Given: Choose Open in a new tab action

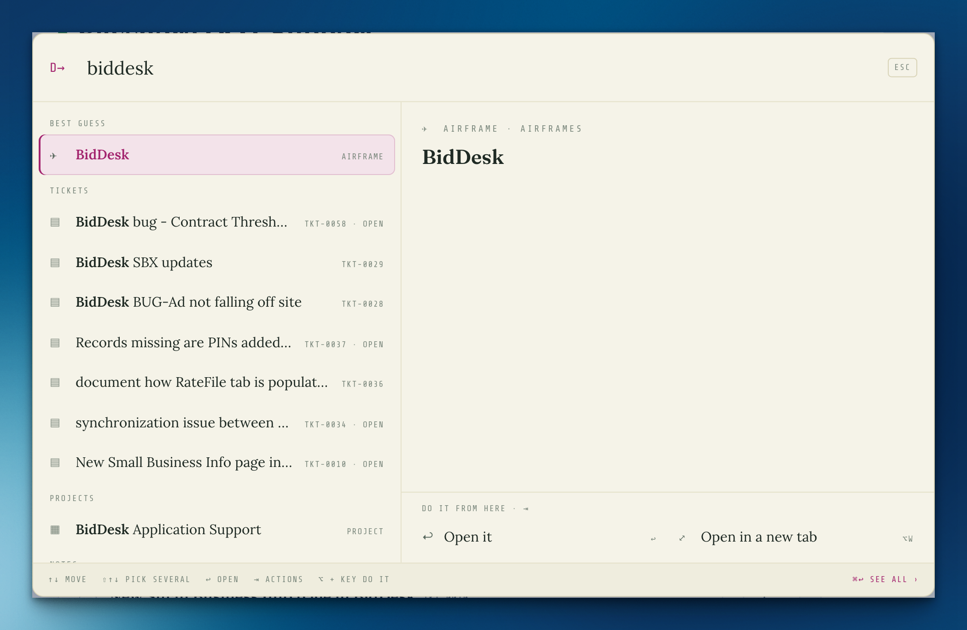Looking at the screenshot, I should click(796, 537).
